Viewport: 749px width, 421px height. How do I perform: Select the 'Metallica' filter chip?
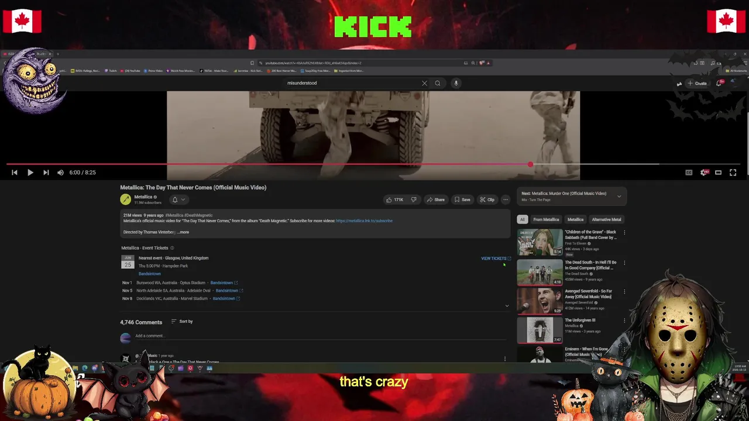click(575, 219)
